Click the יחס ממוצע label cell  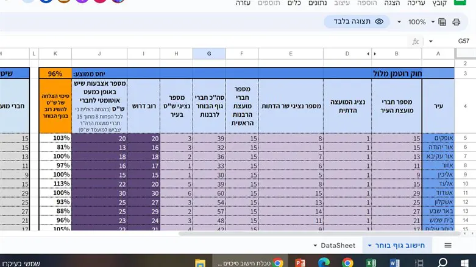point(89,74)
